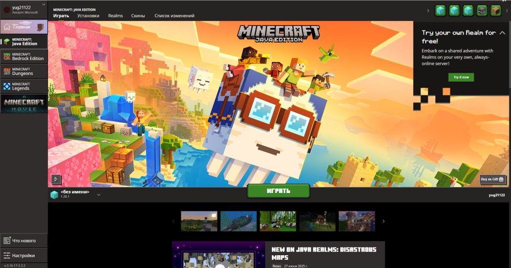Open Minecraft Dungeons in sidebar
The height and width of the screenshot is (268, 511).
[24, 71]
